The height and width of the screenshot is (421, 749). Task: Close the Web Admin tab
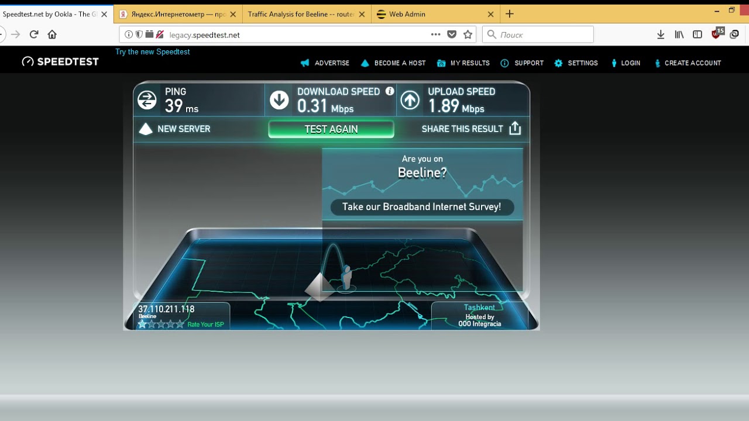[491, 14]
